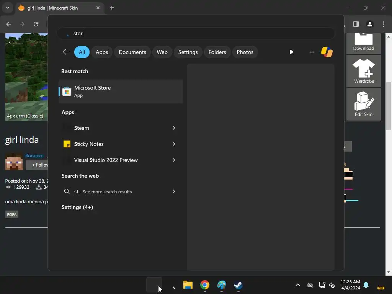The height and width of the screenshot is (294, 392).
Task: Open Chrome tab search dropdown
Action: 8,8
